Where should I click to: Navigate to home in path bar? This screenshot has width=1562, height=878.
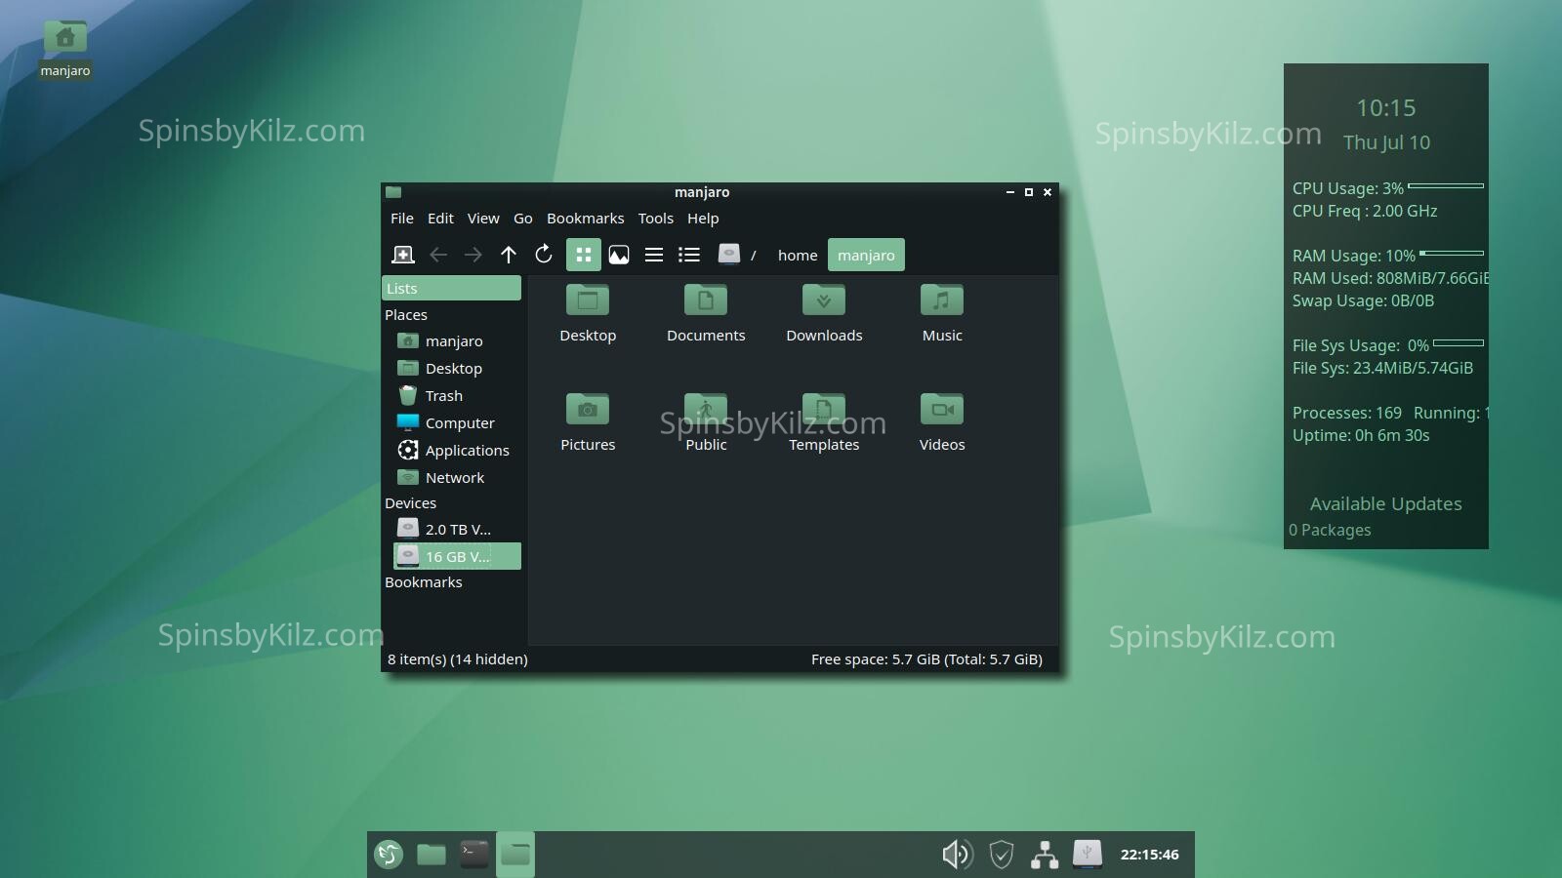[798, 255]
